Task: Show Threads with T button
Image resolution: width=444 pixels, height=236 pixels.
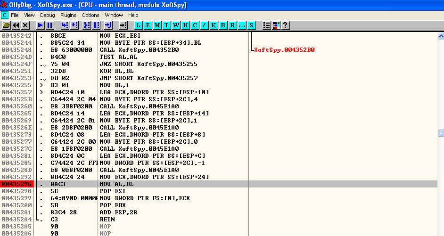Action: click(x=166, y=25)
